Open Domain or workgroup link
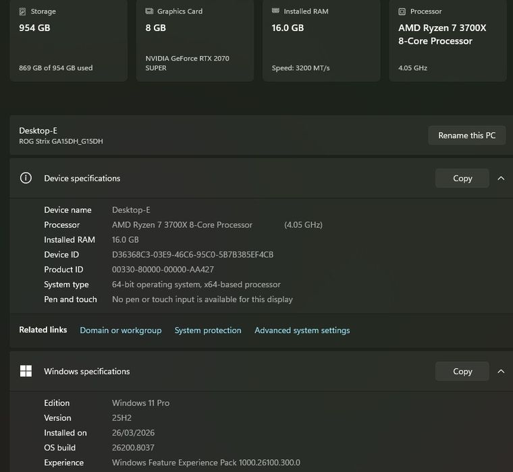The height and width of the screenshot is (472, 513). coord(121,330)
